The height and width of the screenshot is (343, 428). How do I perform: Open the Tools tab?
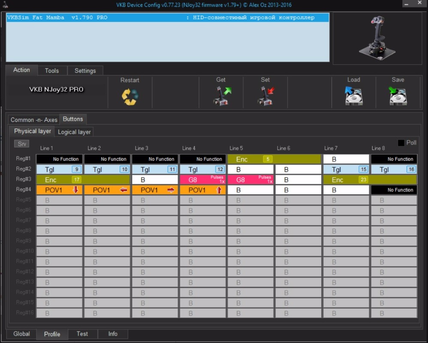click(52, 71)
